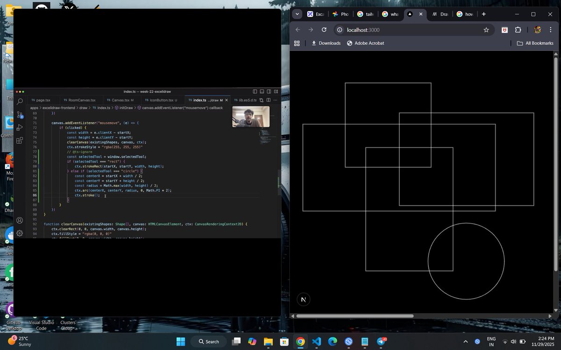The height and width of the screenshot is (350, 561).
Task: Switch to the lib.es5.d.ts editor tab
Action: click(x=245, y=100)
